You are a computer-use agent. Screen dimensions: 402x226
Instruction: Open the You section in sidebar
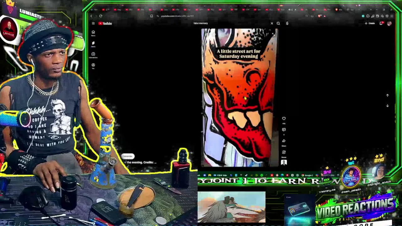(x=93, y=66)
